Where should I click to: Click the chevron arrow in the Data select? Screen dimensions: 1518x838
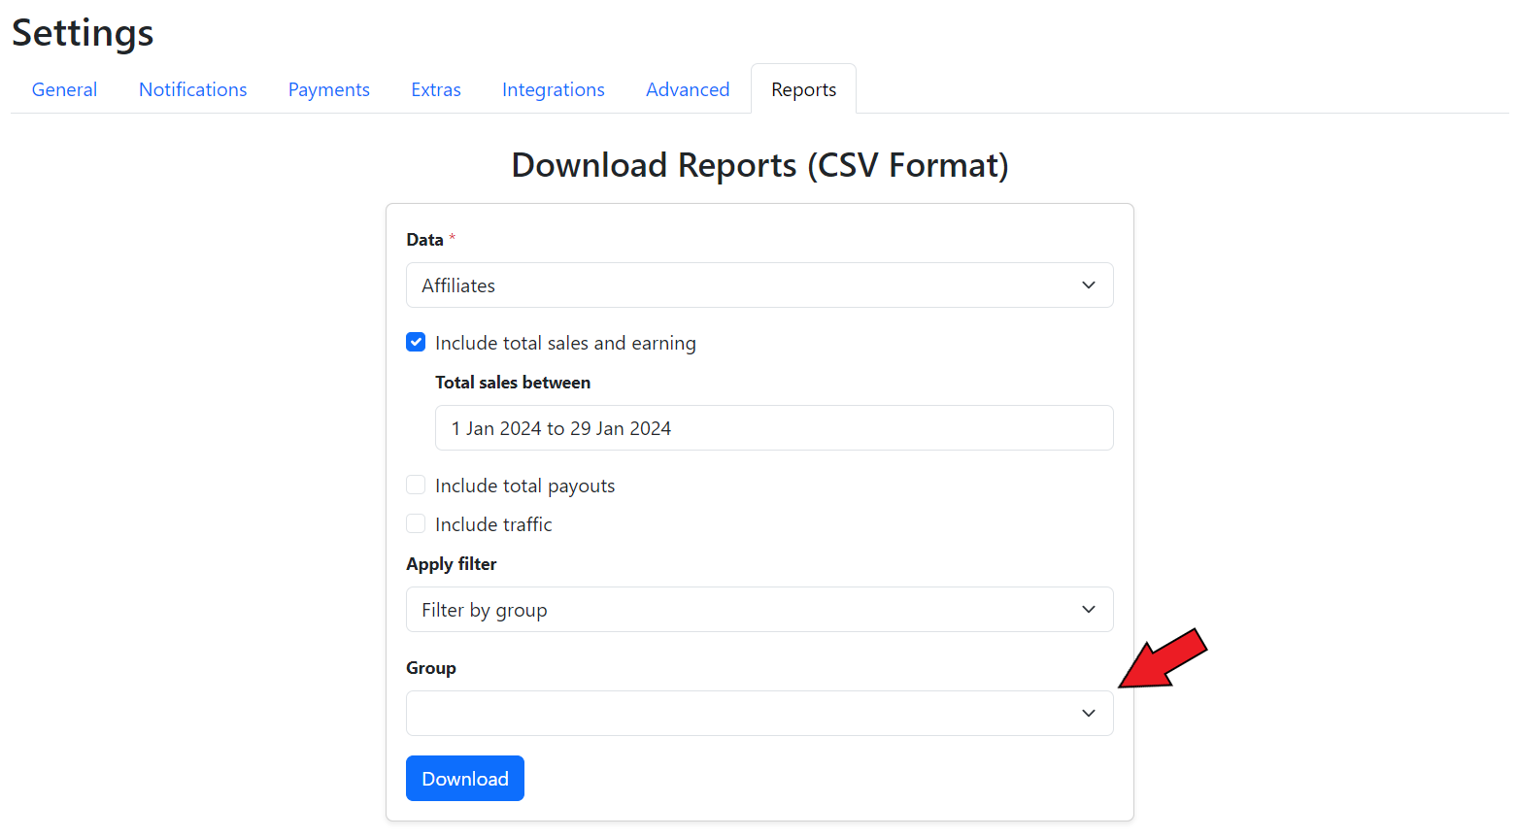click(x=1088, y=285)
